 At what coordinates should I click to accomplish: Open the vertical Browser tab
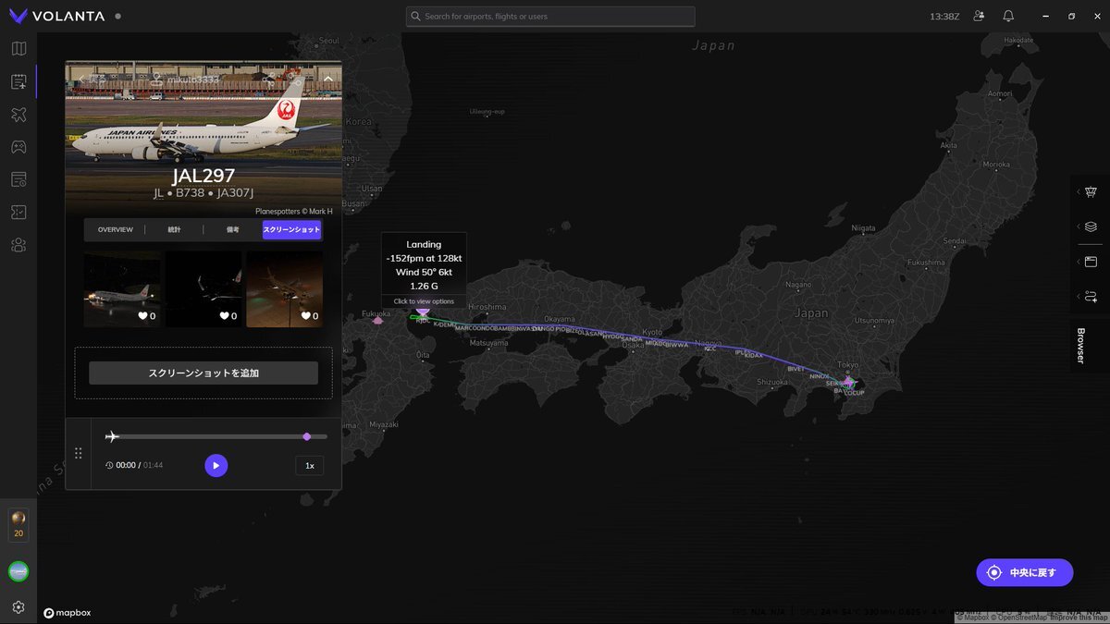[1080, 345]
